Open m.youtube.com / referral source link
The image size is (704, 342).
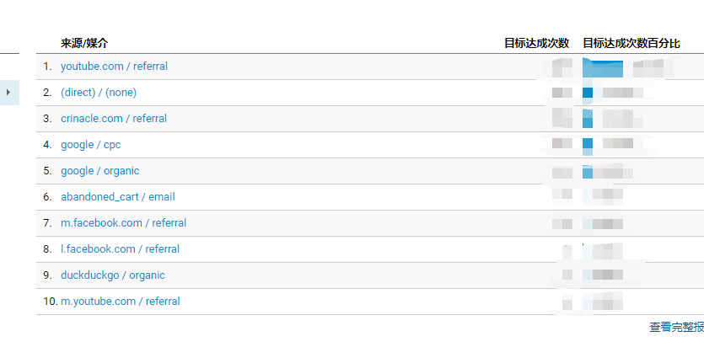coord(121,302)
